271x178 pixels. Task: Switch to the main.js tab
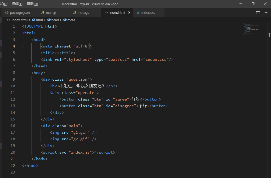click(x=53, y=13)
